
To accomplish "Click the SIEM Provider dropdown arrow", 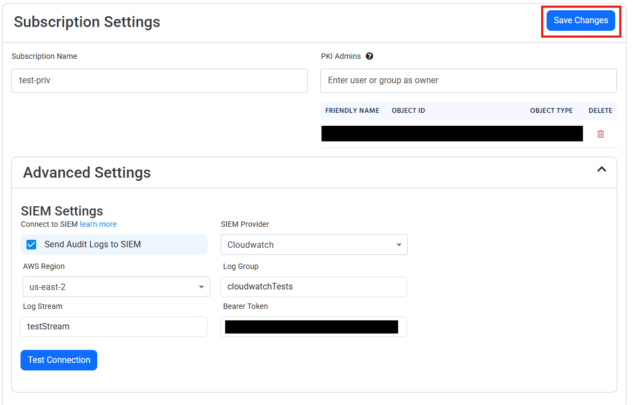I will pyautogui.click(x=400, y=245).
